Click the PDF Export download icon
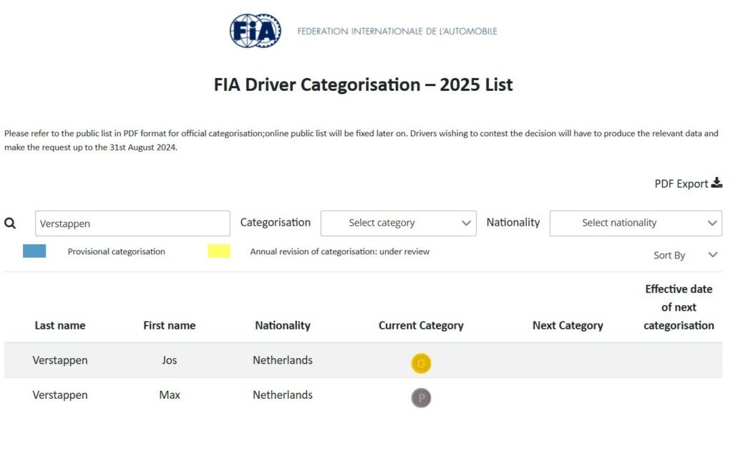733x449 pixels. pyautogui.click(x=717, y=183)
